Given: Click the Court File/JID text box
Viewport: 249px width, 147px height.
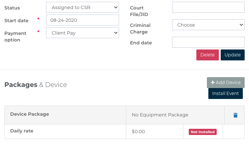Looking at the screenshot, I should (208, 7).
